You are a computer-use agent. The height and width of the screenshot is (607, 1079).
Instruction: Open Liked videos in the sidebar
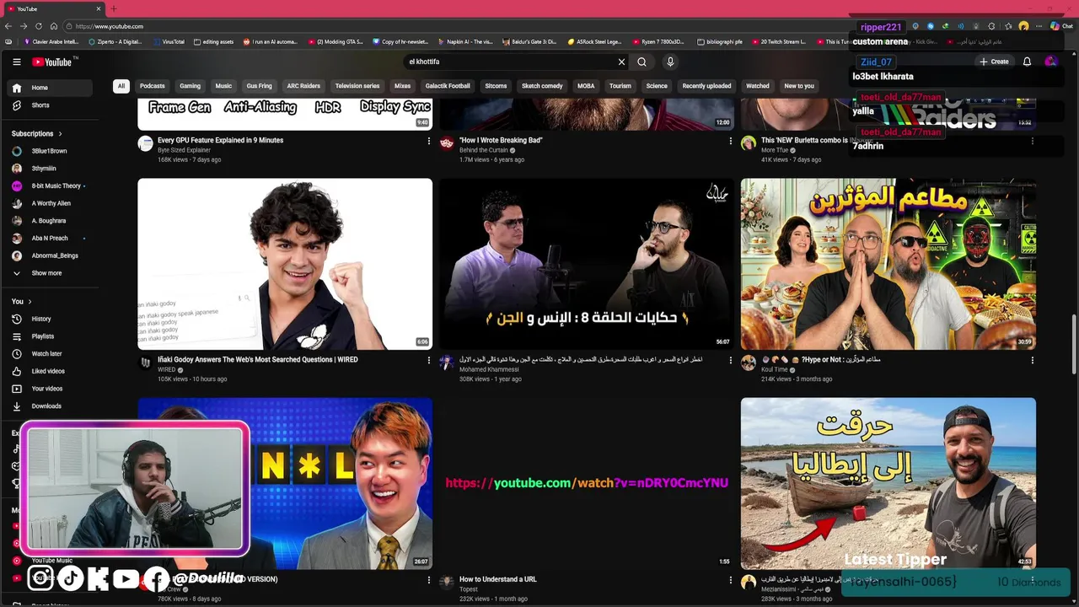[x=50, y=371]
